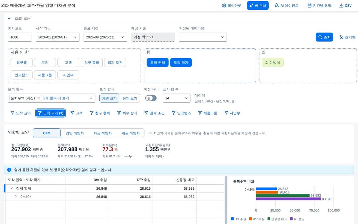This screenshot has width=358, height=224.
Task: Click the 신용장 네고 column header
Action: (x=175, y=180)
